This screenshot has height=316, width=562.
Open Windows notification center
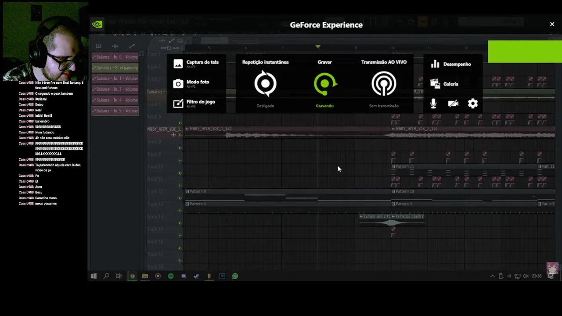point(551,276)
